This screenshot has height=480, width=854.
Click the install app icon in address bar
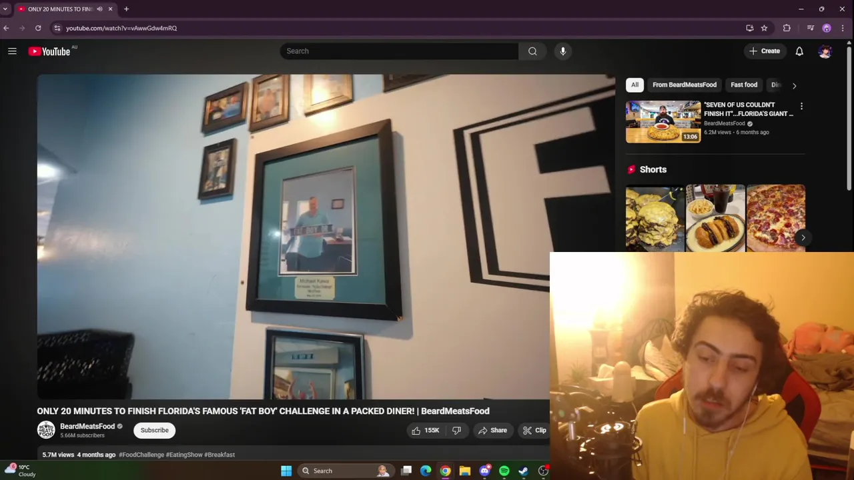pos(750,28)
